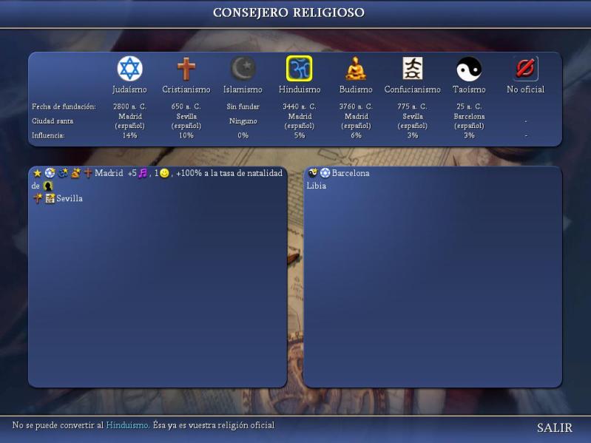Image resolution: width=591 pixels, height=443 pixels.
Task: Pick the Confucianismo religion icon
Action: [412, 69]
